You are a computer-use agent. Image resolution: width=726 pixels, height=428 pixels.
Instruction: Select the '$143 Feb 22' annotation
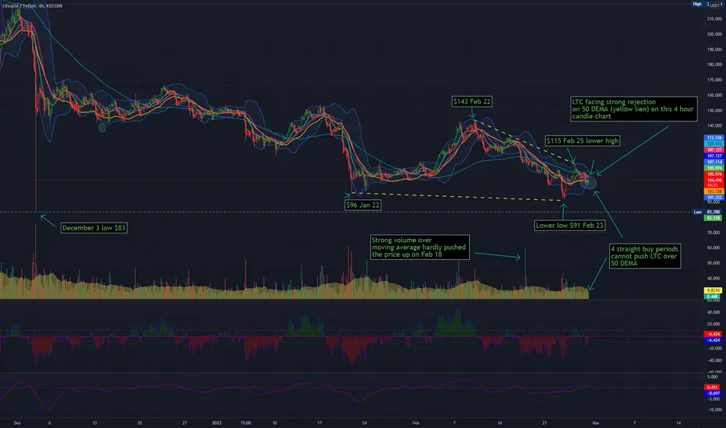point(472,101)
